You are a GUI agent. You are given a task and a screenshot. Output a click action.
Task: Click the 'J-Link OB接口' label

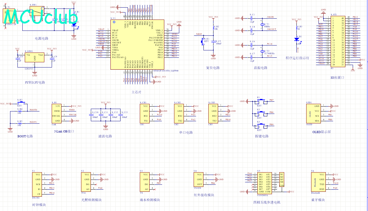tap(64, 131)
